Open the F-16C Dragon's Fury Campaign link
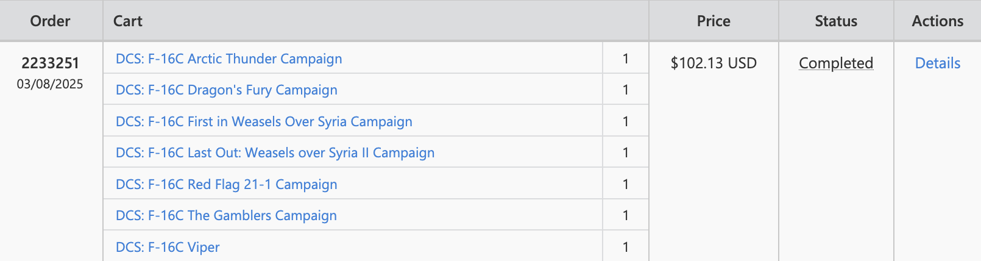Screen dimensions: 981x261 click(x=226, y=90)
